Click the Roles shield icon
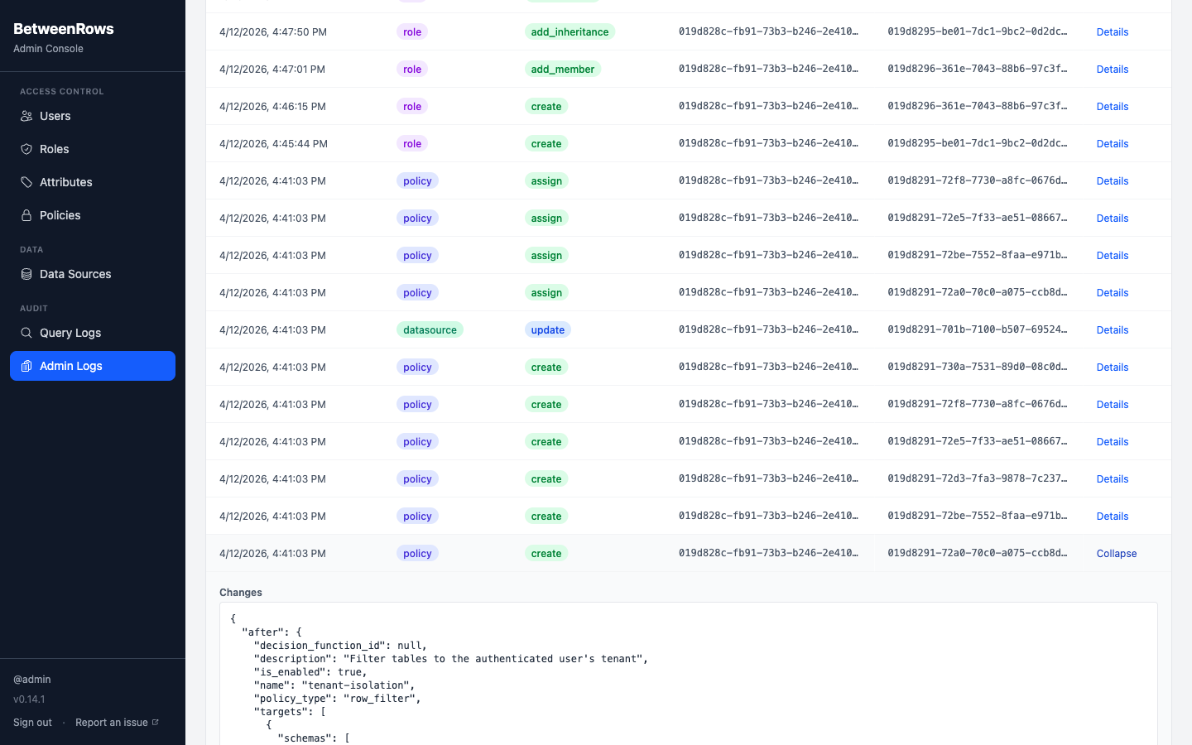Viewport: 1192px width, 745px height. tap(26, 149)
